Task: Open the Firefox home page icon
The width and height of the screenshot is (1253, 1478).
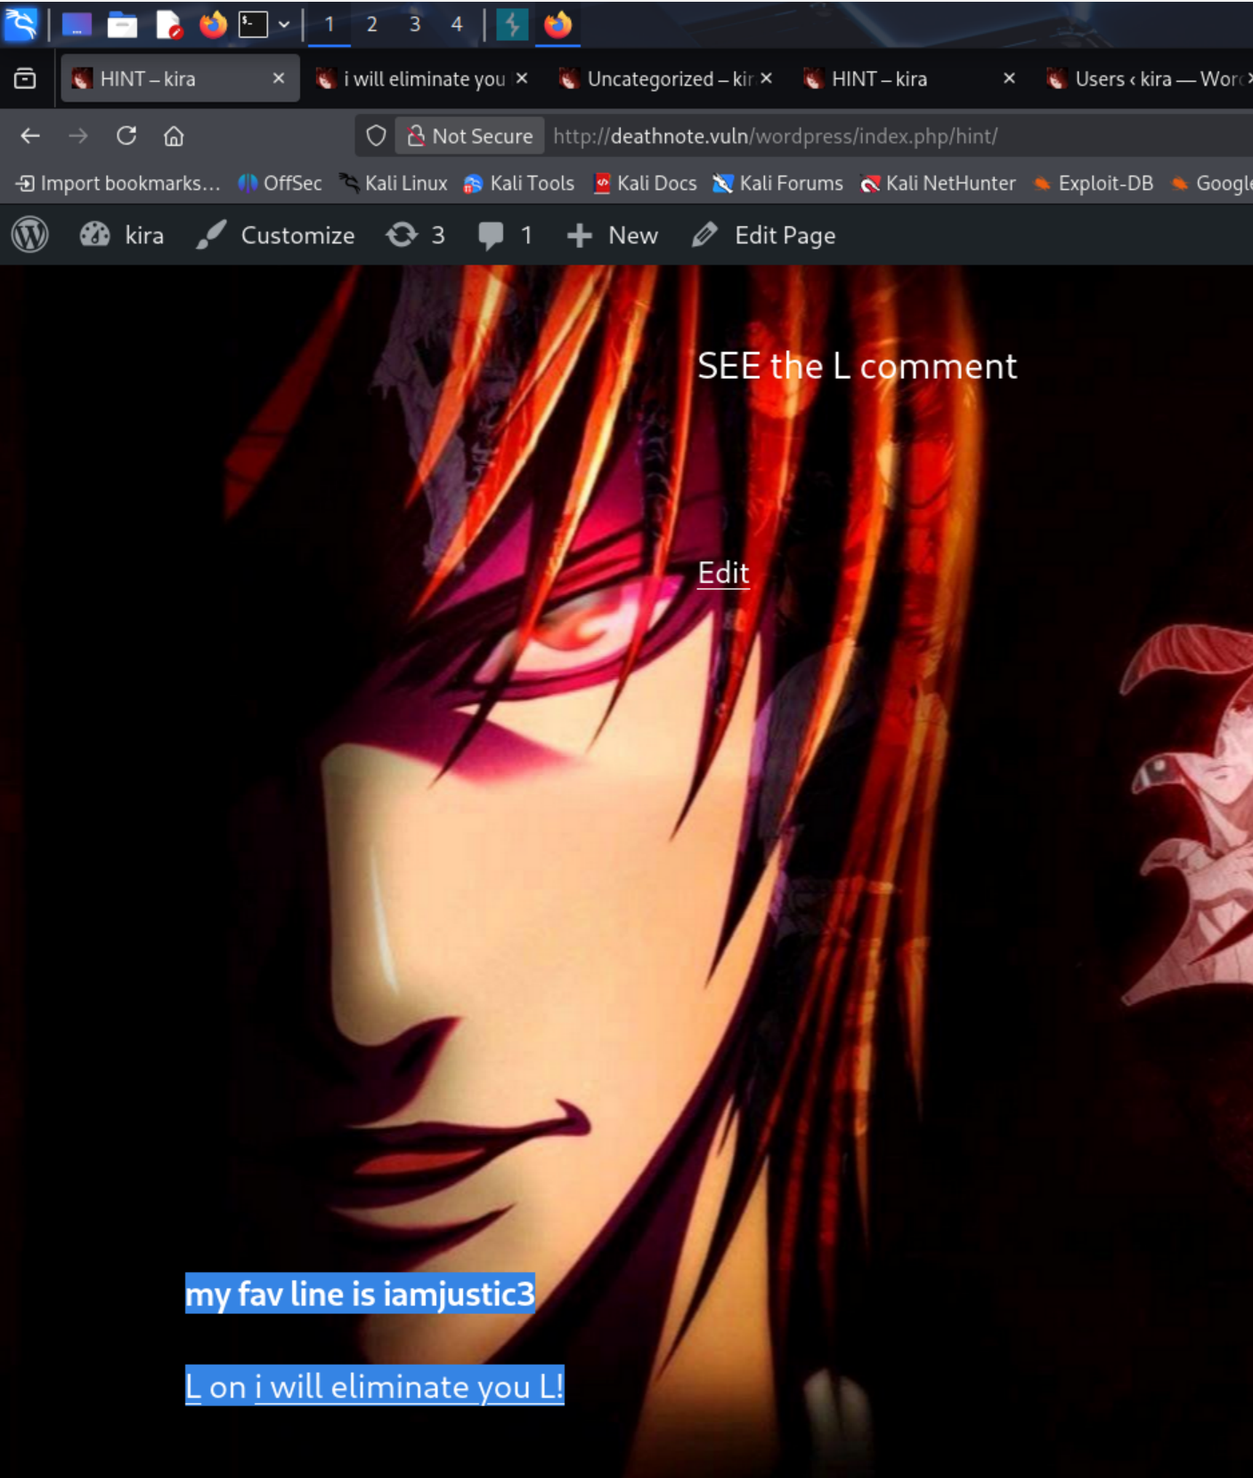Action: point(174,135)
